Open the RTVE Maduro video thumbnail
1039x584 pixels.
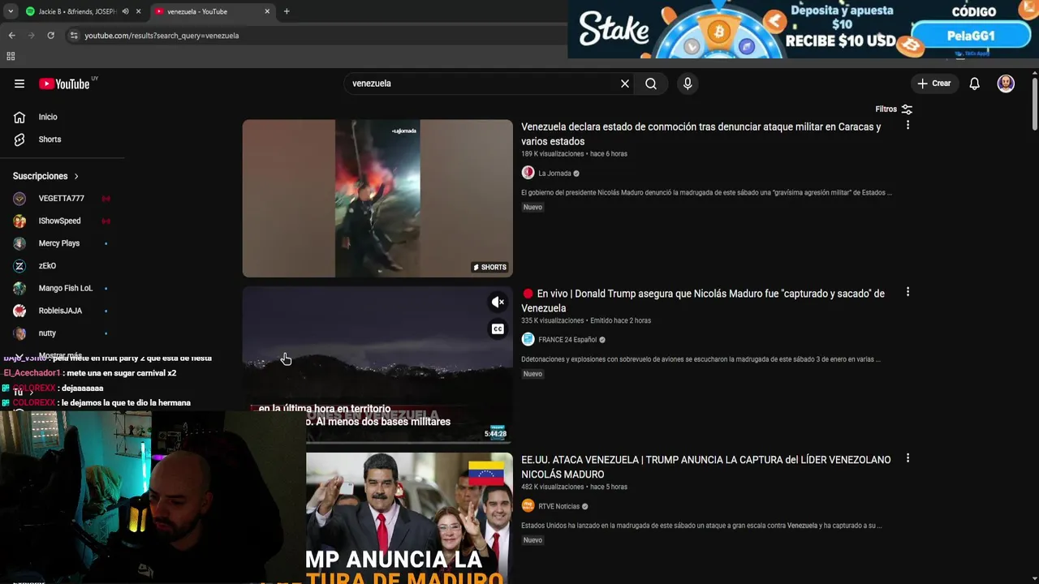coord(409,517)
